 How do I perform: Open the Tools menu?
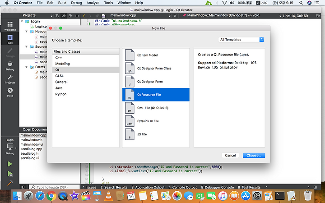[108, 3]
